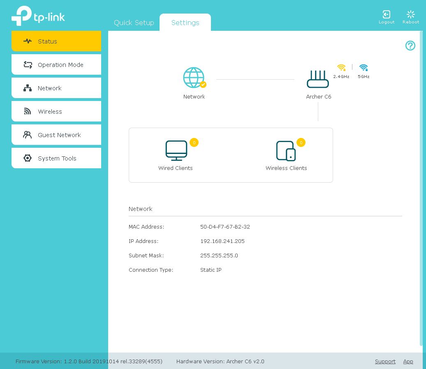426x369 pixels.
Task: Open the Status sidebar menu
Action: (56, 41)
